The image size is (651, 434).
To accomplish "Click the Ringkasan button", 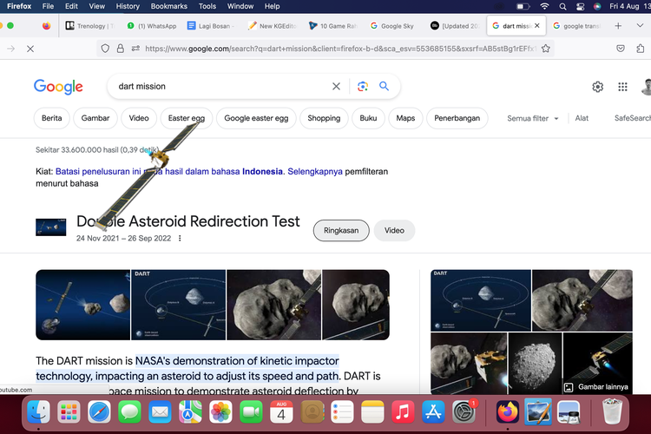I will coord(341,230).
